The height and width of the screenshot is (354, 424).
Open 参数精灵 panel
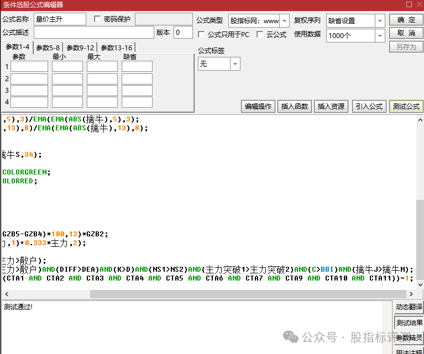pyautogui.click(x=409, y=338)
